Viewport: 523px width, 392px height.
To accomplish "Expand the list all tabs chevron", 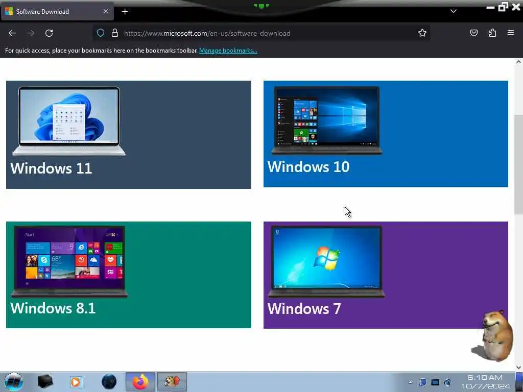I will click(454, 11).
